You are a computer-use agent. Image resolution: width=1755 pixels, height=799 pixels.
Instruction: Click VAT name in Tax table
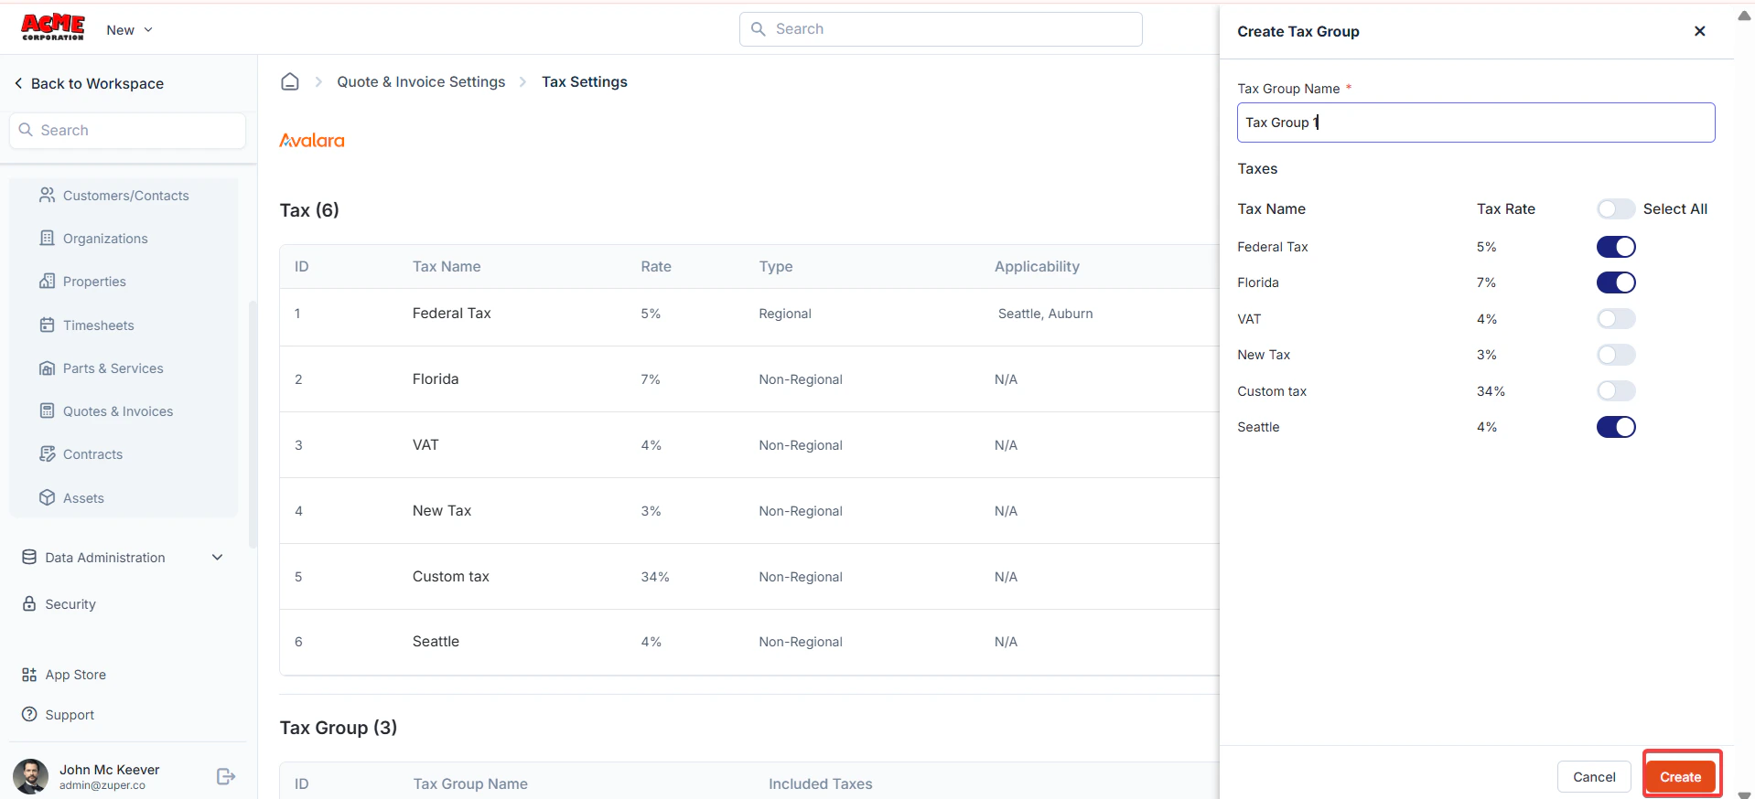[x=425, y=445]
